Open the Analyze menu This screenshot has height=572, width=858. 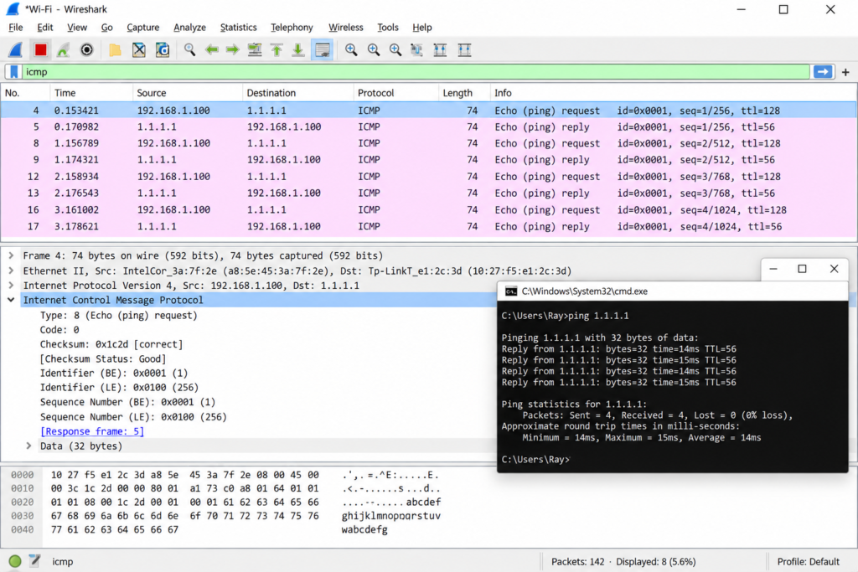[189, 28]
